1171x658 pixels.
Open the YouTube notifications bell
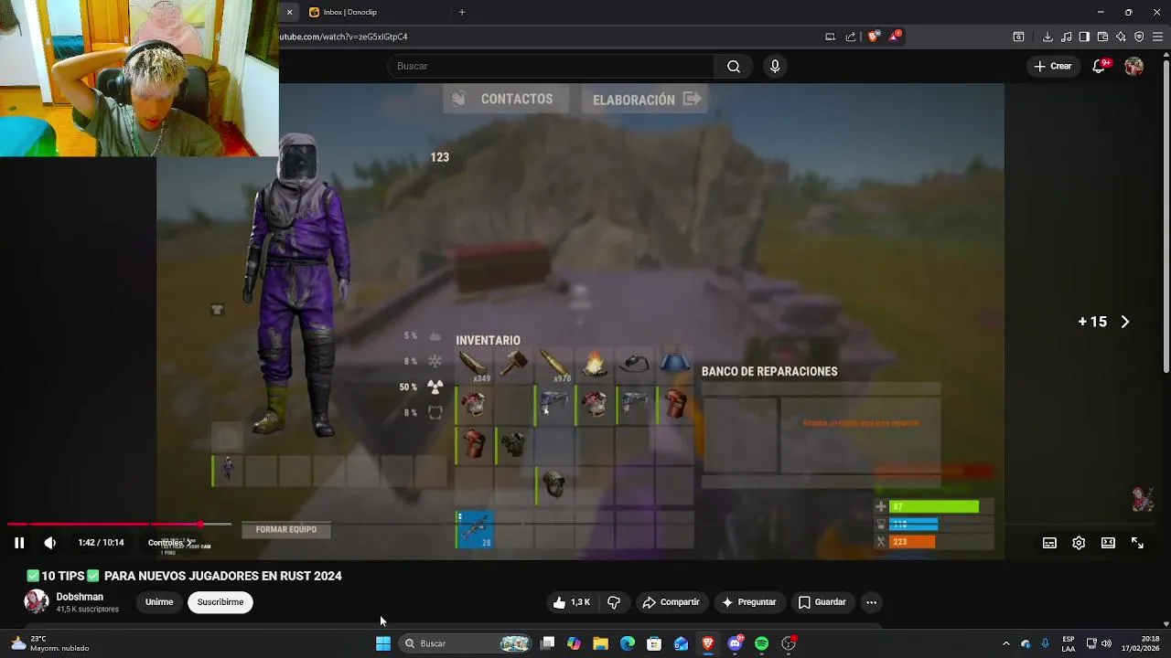click(x=1099, y=66)
